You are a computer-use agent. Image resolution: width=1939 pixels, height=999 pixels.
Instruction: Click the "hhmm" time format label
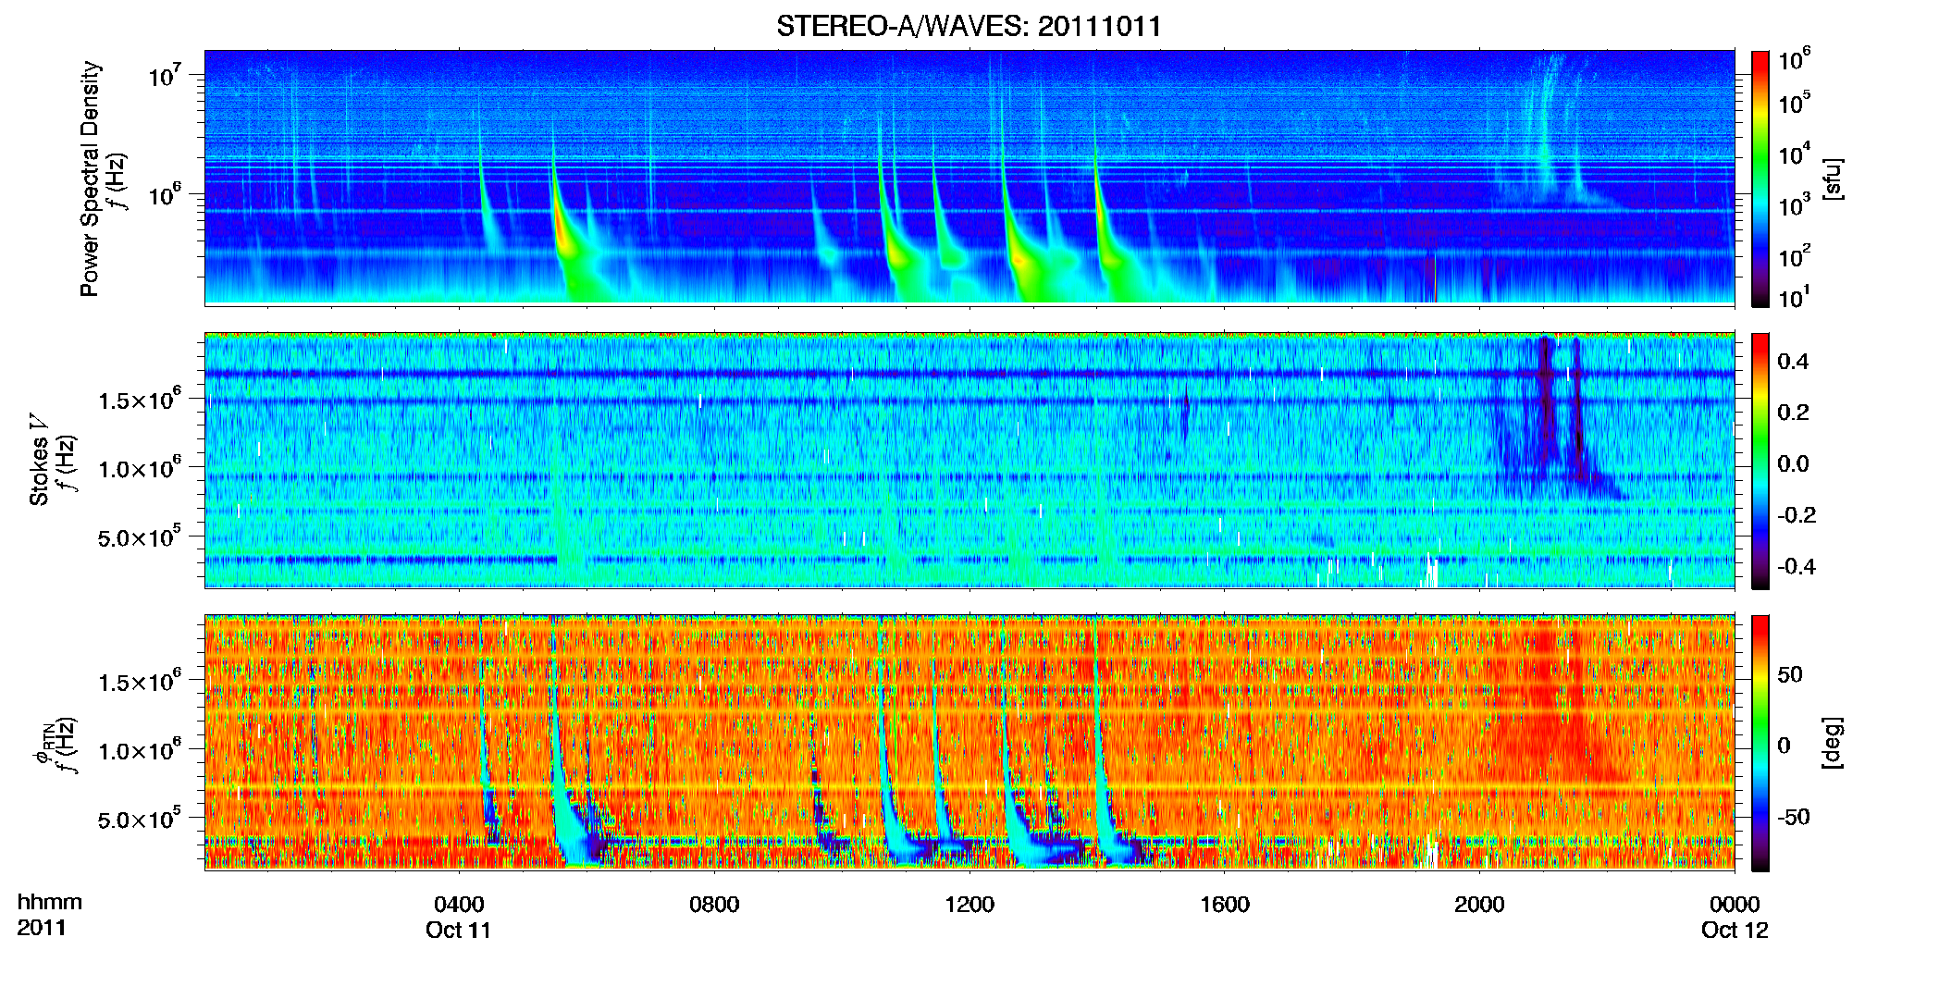coord(50,902)
